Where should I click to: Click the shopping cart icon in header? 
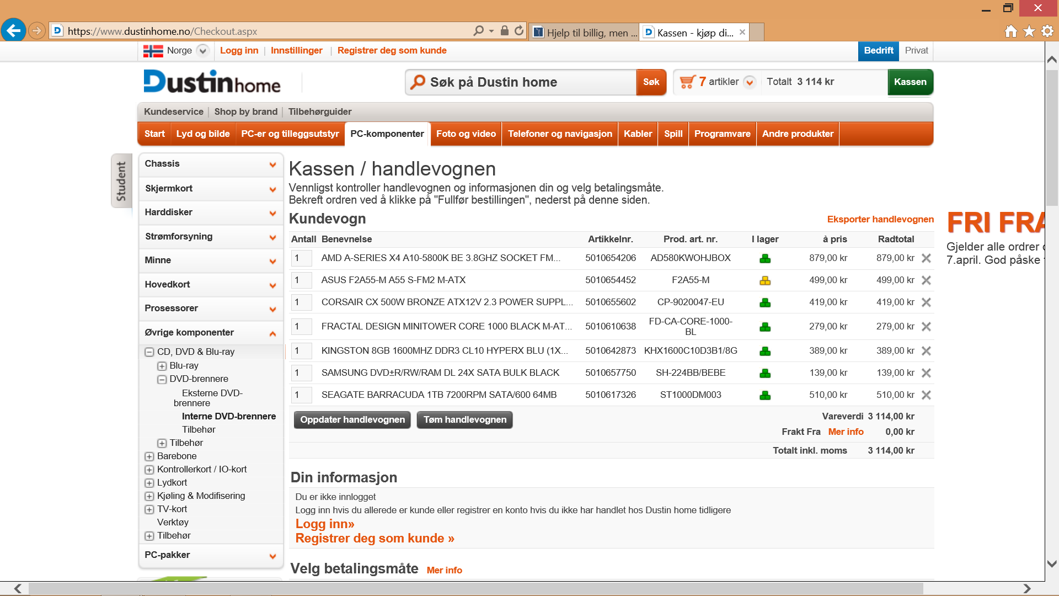[x=687, y=82]
